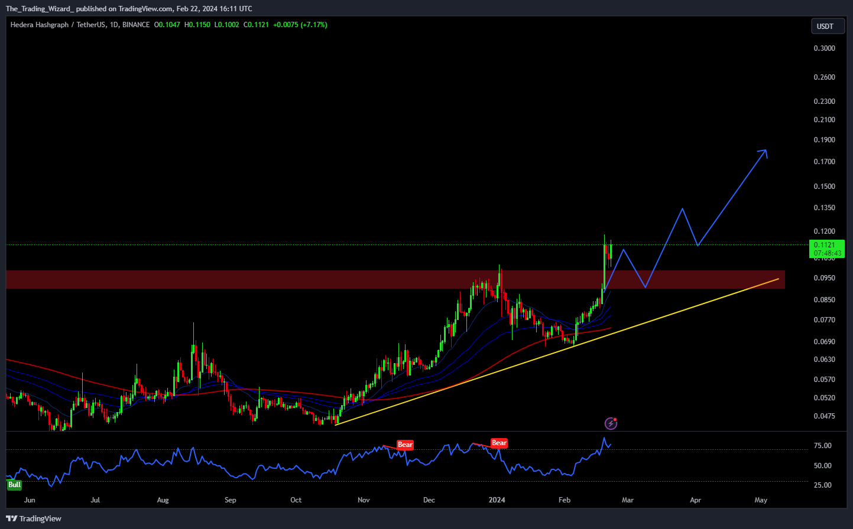
Task: Click the RSI 25.00 level label
Action: coord(823,485)
